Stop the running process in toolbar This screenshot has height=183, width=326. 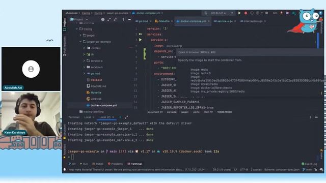coord(266,13)
